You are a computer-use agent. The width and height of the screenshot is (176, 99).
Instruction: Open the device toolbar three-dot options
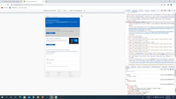tap(123, 11)
